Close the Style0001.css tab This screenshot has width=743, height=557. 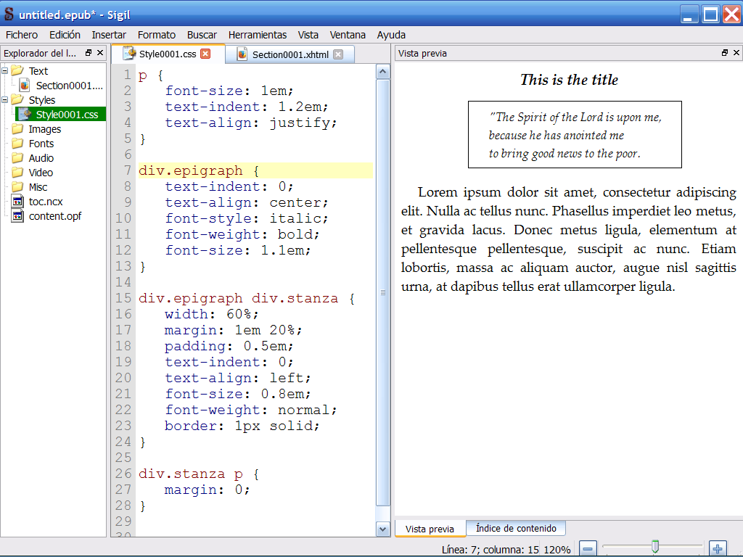point(205,54)
